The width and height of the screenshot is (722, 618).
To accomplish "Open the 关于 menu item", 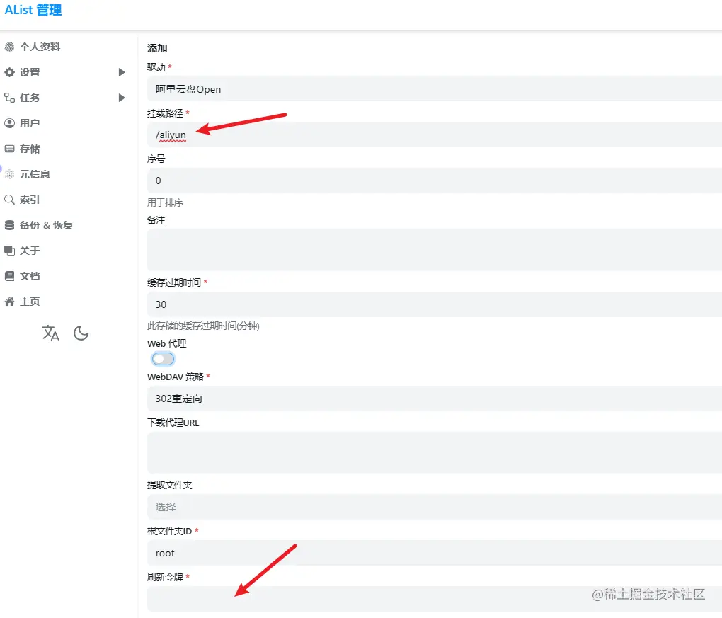I will pos(30,251).
